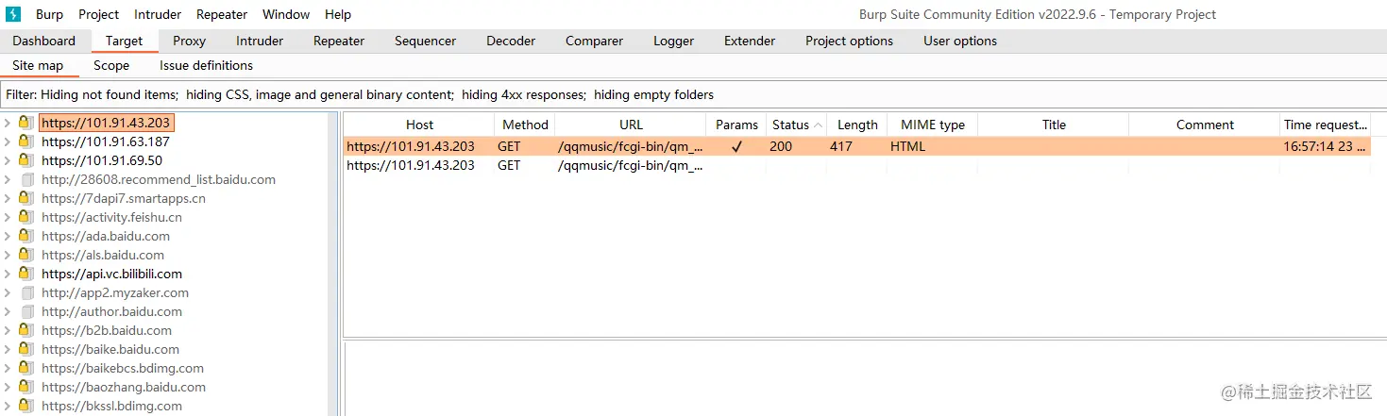Open the Project menu
1387x416 pixels.
point(98,14)
